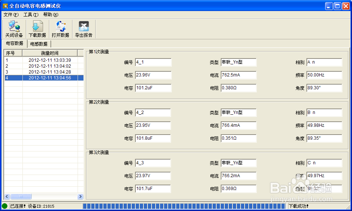Click the application icon in the title bar
Screen dimensions: 352x211
pyautogui.click(x=5, y=6)
